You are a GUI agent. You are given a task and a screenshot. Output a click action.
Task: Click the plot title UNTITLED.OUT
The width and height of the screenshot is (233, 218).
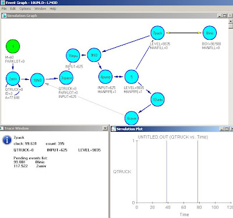click(x=173, y=137)
